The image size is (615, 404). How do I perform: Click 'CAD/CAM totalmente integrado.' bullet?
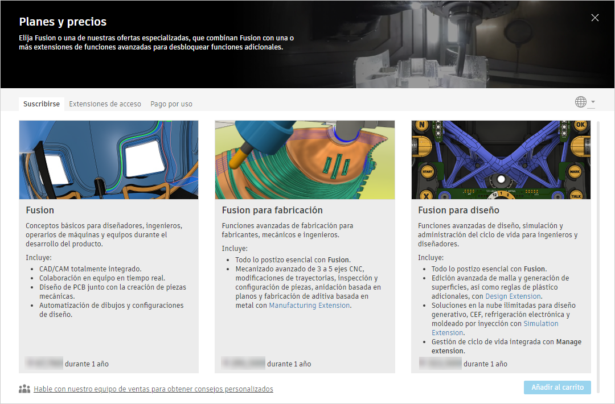(x=90, y=269)
